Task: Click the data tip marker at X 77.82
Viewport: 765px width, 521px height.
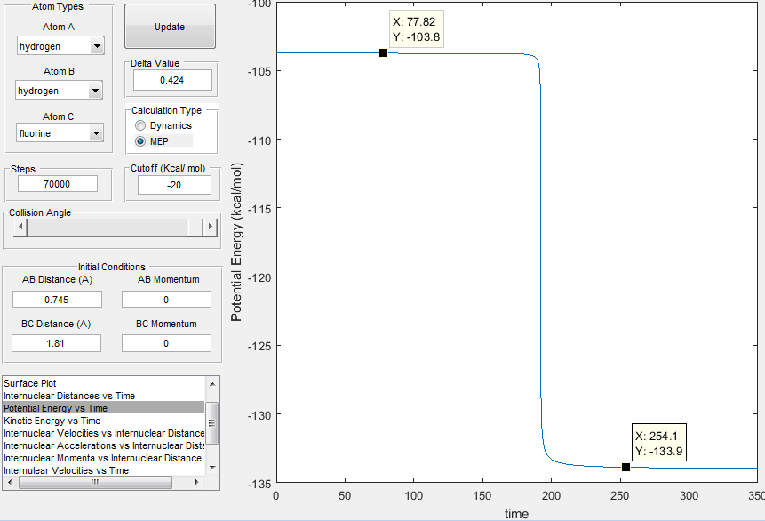Action: pos(384,52)
